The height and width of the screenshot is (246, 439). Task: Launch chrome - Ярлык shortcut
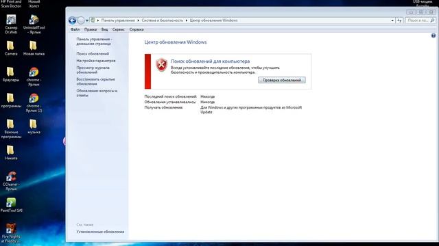coord(34,76)
